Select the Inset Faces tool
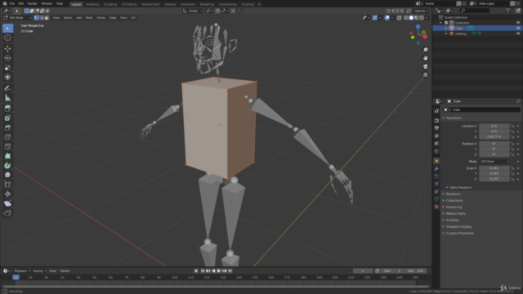 7,118
